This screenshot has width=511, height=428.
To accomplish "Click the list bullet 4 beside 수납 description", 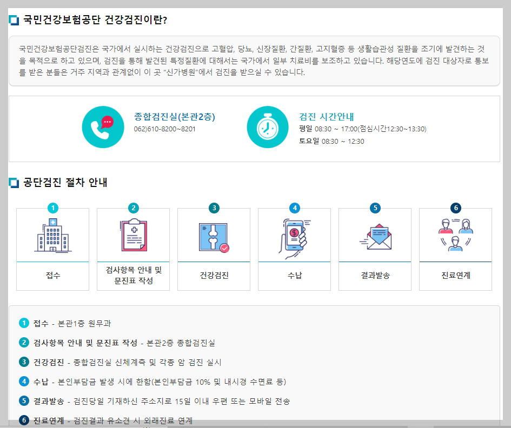I will click(24, 382).
